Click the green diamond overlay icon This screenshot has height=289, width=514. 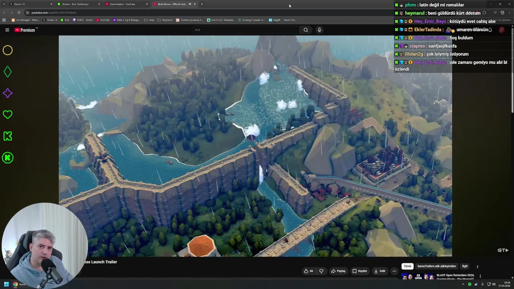click(8, 72)
